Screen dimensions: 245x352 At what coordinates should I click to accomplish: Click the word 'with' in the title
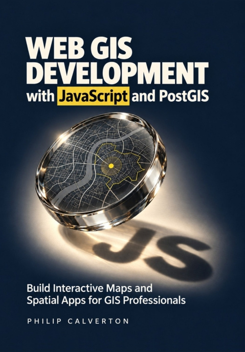[x=41, y=96]
